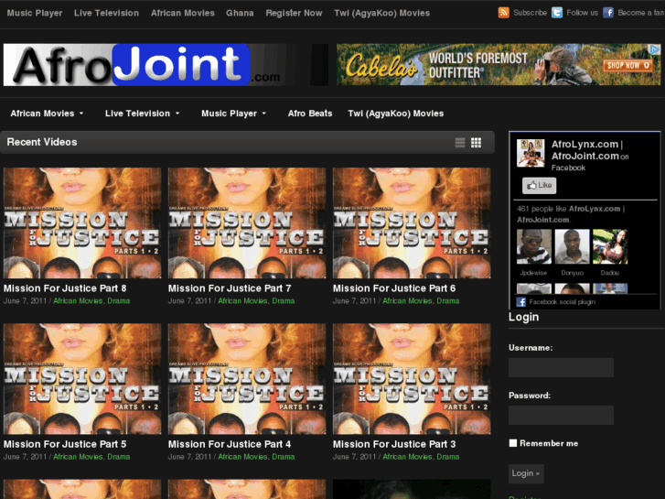Click the Mission For Justice Part 4 title
The height and width of the screenshot is (499, 665).
(x=230, y=444)
